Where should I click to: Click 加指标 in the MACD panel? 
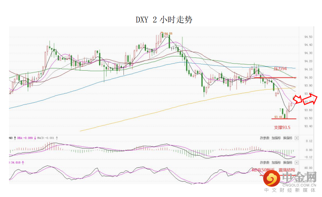(276, 138)
